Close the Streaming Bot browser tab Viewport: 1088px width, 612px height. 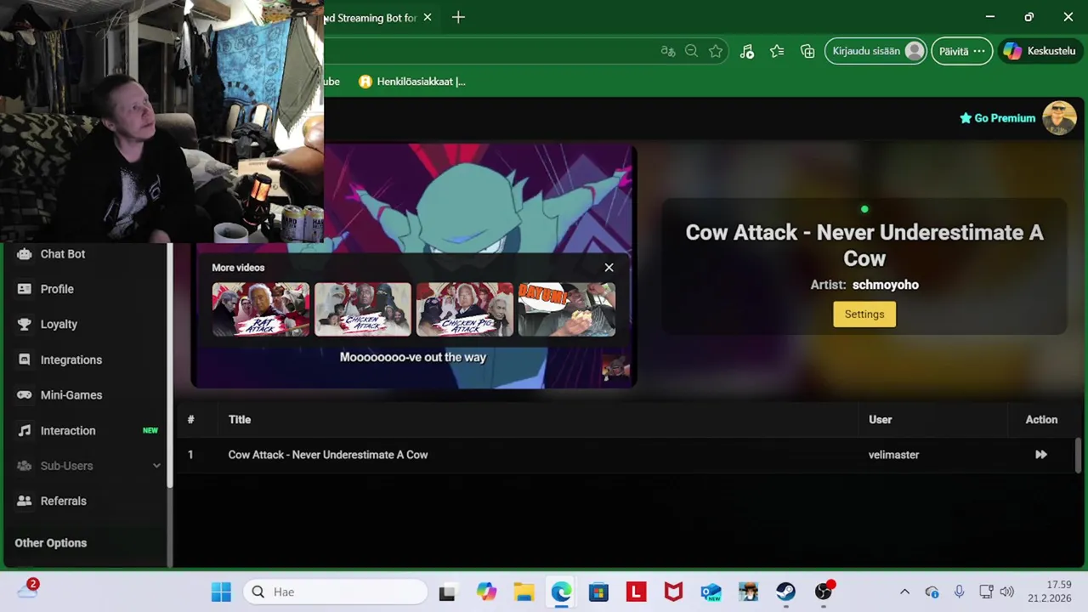(x=428, y=17)
